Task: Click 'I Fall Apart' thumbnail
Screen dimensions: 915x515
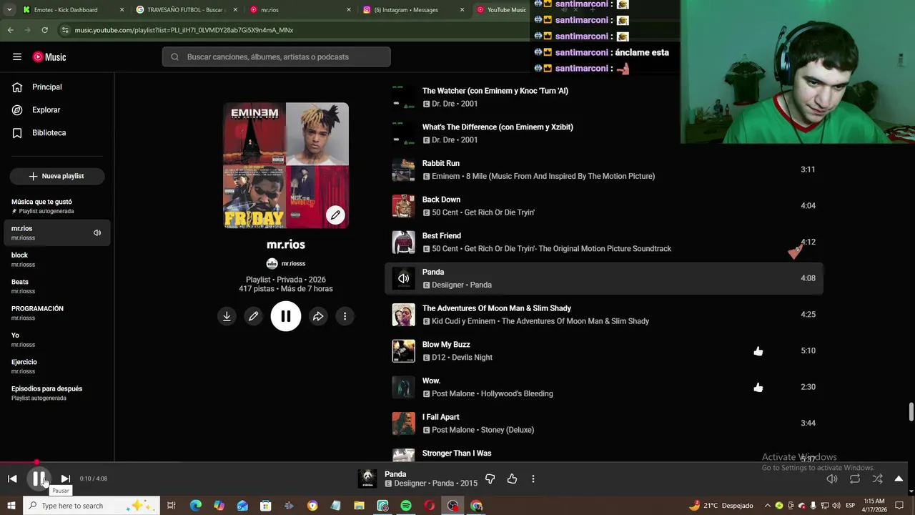Action: [x=403, y=423]
